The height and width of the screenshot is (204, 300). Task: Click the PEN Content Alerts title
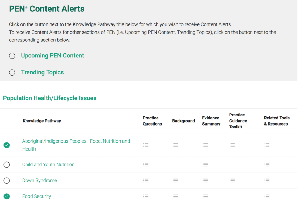coord(47,9)
